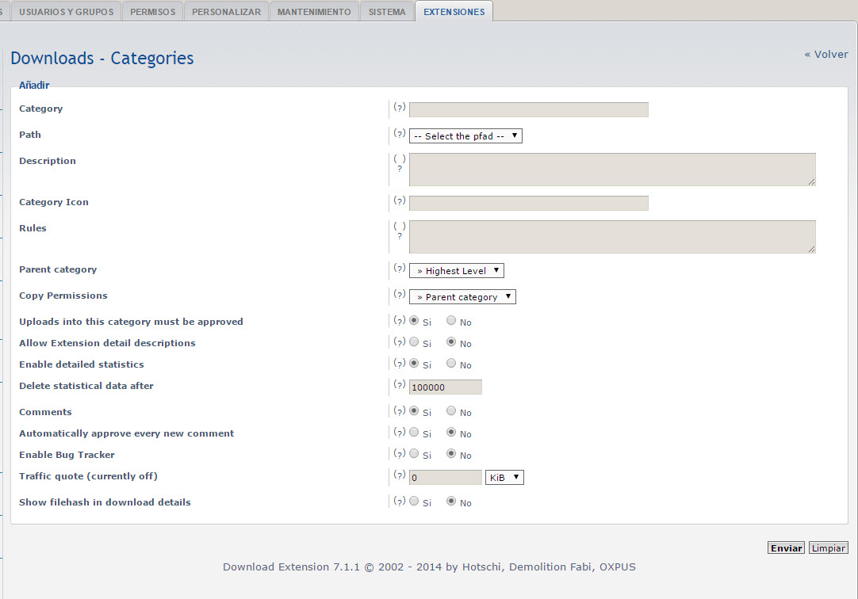Set Show filehash in download details to Si

pyautogui.click(x=414, y=502)
